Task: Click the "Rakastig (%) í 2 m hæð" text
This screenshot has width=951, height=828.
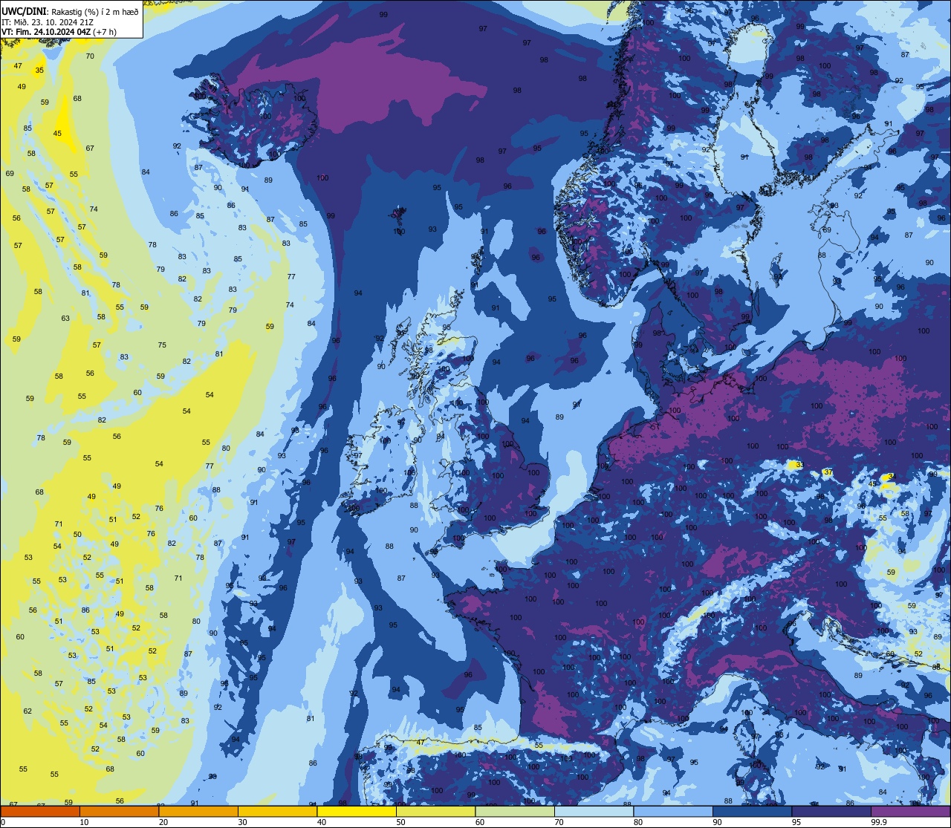Action: tap(94, 12)
